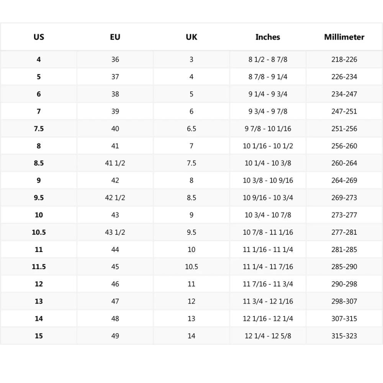Click the EU 43 1/2 cell
The height and width of the screenshot is (383, 383).
click(115, 232)
